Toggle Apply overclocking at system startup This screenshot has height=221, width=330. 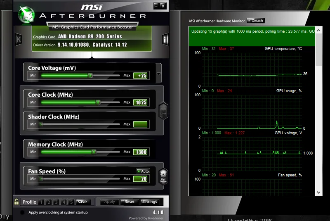coord(22,212)
